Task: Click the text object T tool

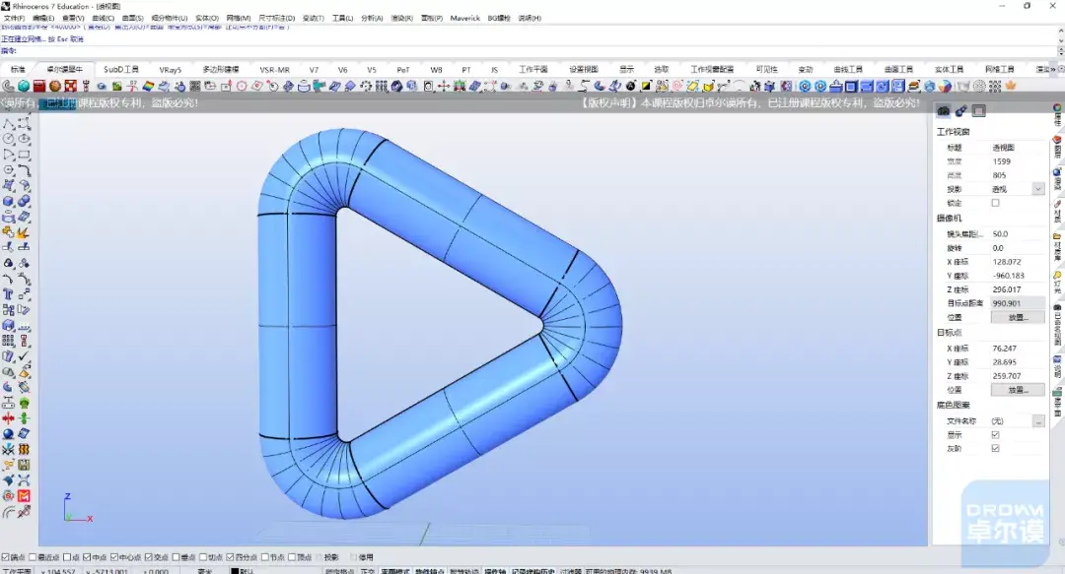Action: point(9,293)
